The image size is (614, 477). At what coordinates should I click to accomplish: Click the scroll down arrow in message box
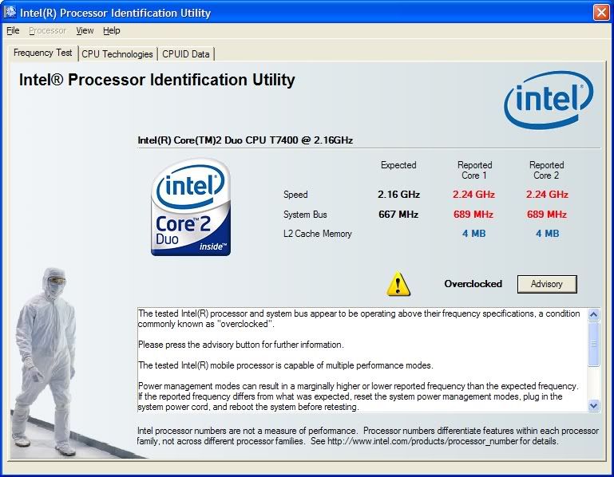click(593, 406)
